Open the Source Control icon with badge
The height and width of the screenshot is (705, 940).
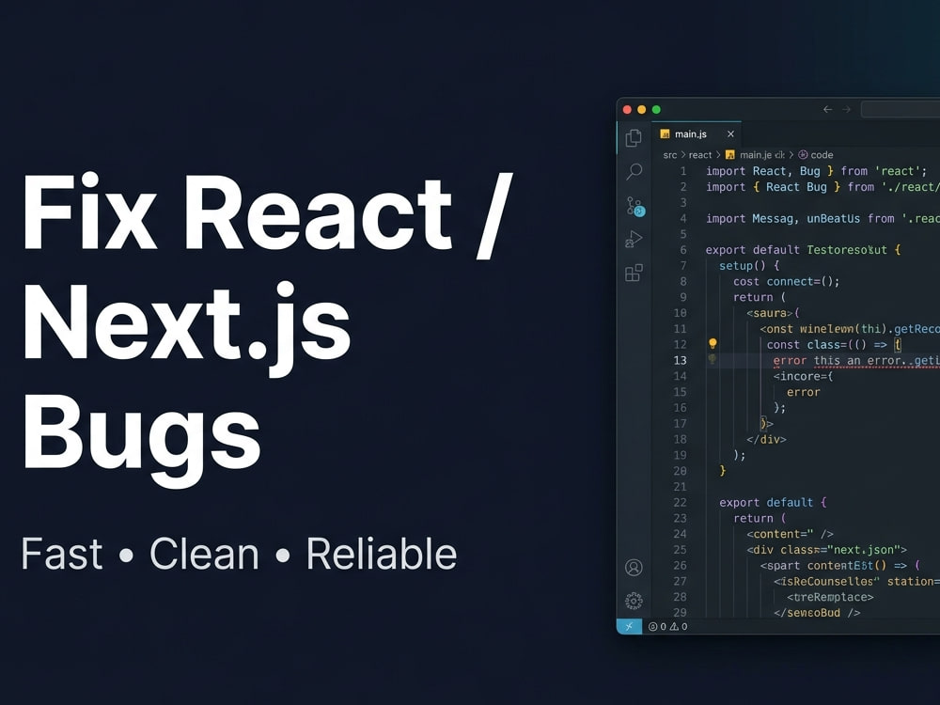coord(634,206)
